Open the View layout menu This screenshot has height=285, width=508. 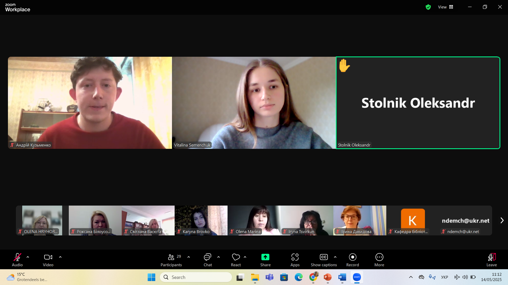coord(446,7)
